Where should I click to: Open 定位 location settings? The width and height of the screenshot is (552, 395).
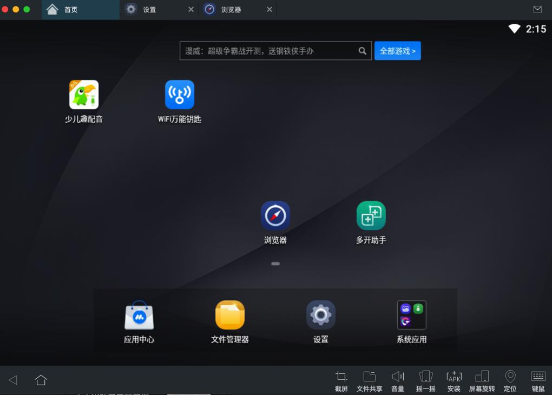click(x=510, y=381)
